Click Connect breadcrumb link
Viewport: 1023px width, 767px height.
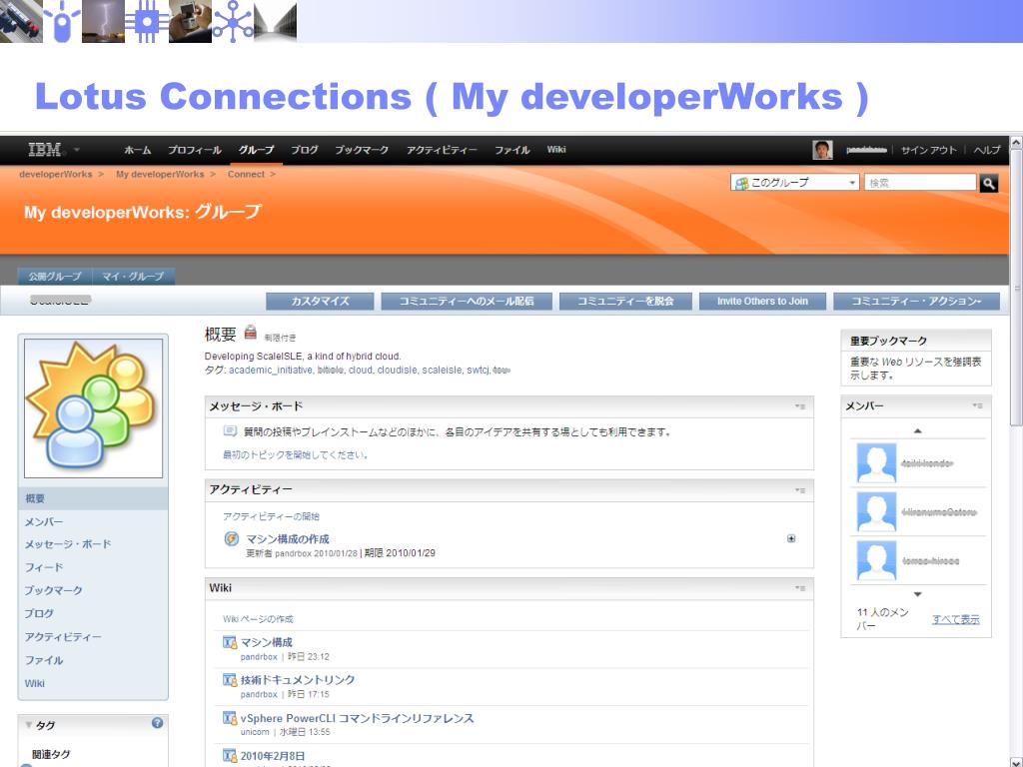[246, 174]
